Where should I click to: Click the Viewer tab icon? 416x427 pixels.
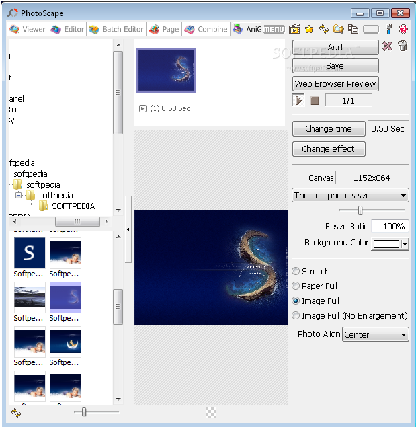pos(14,29)
